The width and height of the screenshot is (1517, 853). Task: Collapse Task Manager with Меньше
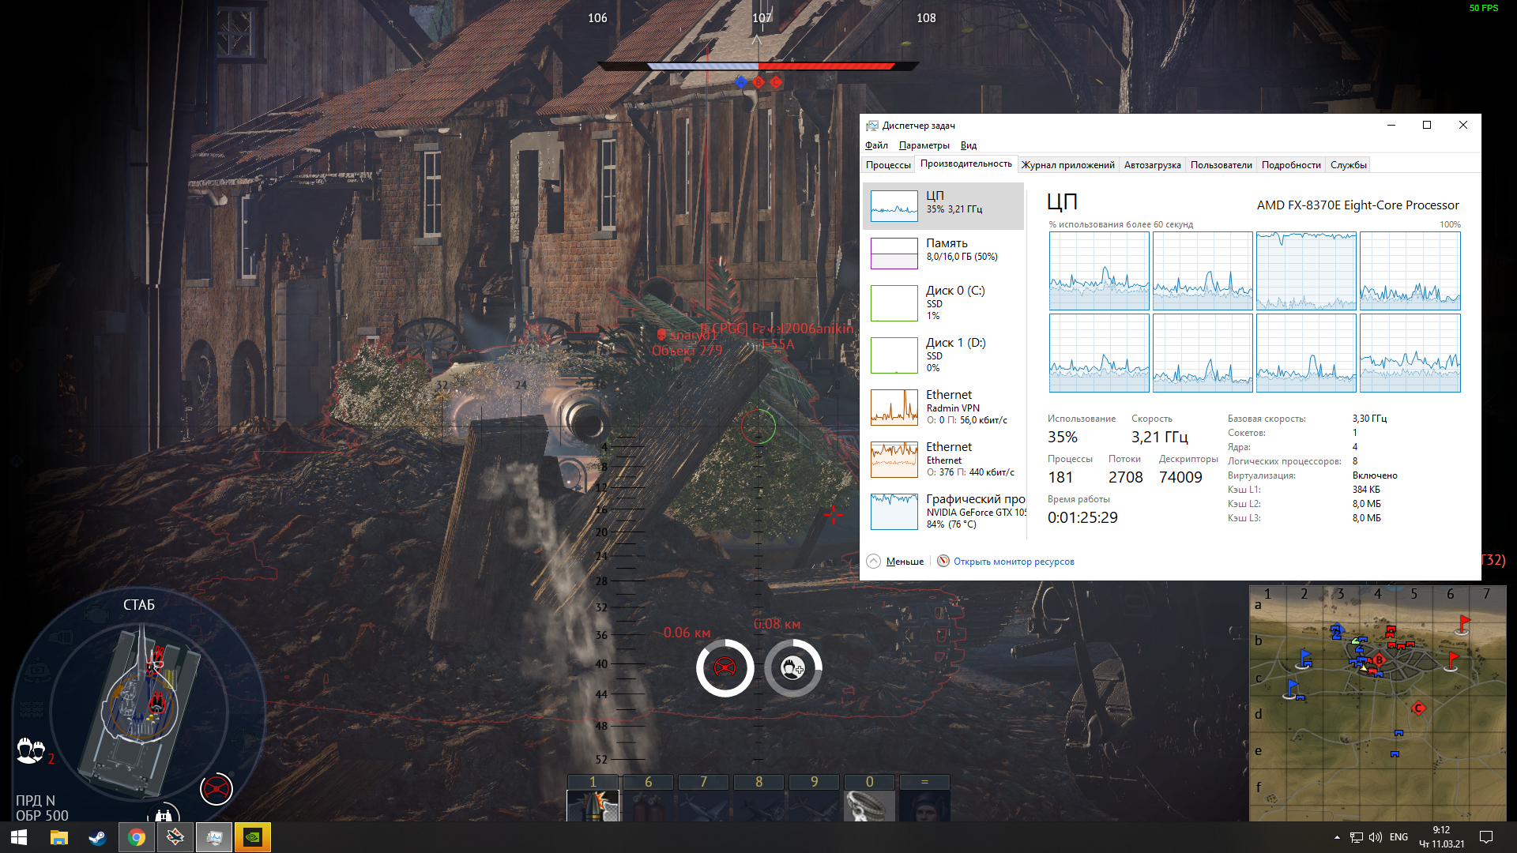tap(895, 562)
